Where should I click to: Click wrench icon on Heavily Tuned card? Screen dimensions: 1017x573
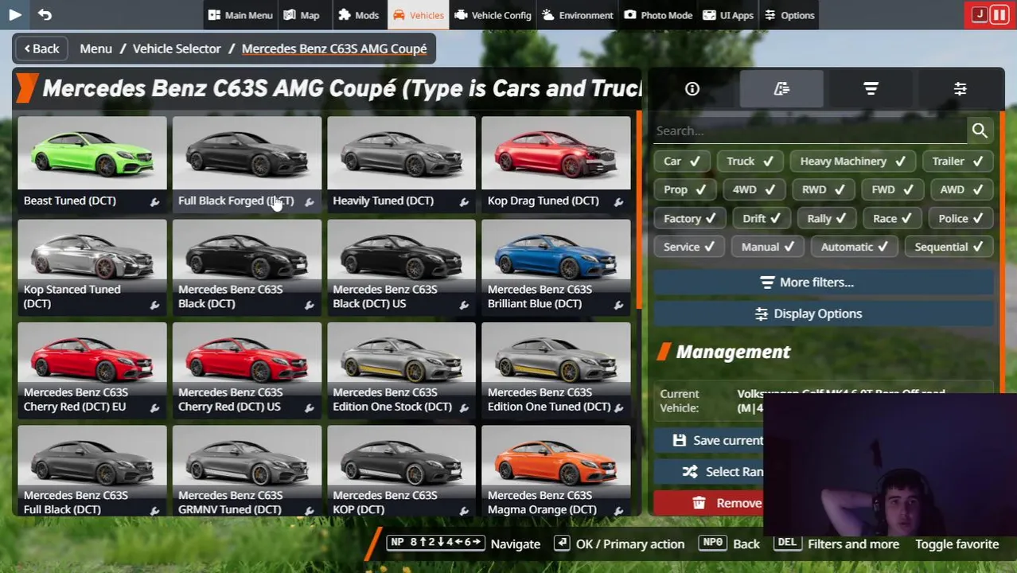pos(464,203)
